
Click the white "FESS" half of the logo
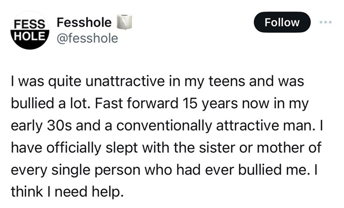click(28, 23)
